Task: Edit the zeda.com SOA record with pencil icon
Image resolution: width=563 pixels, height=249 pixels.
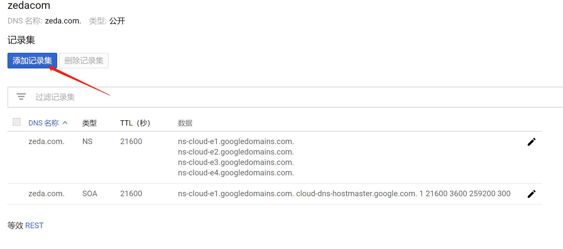Action: tap(531, 194)
